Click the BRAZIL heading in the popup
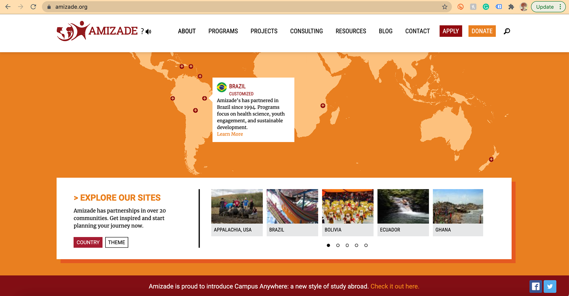Image resolution: width=569 pixels, height=296 pixels. [x=237, y=86]
